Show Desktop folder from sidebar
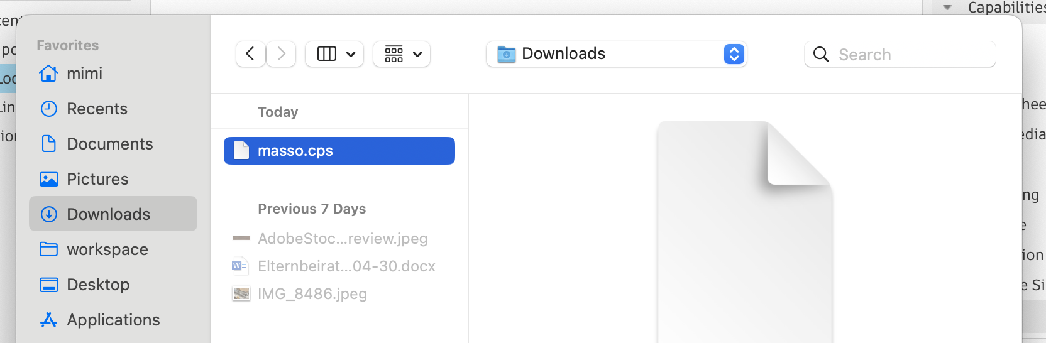Screen dimensions: 1046x343 point(98,285)
